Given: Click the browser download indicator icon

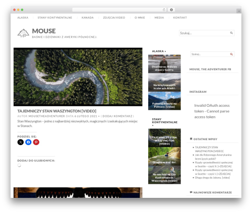Looking at the screenshot, I should 171,10.
